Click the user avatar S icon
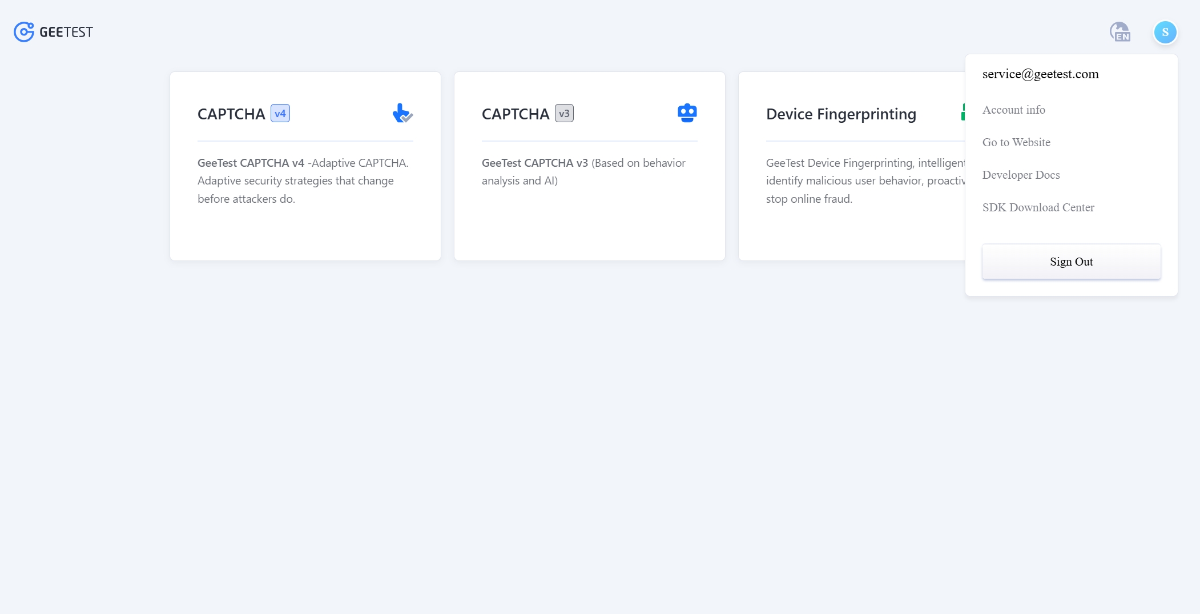This screenshot has height=614, width=1200. [x=1165, y=32]
